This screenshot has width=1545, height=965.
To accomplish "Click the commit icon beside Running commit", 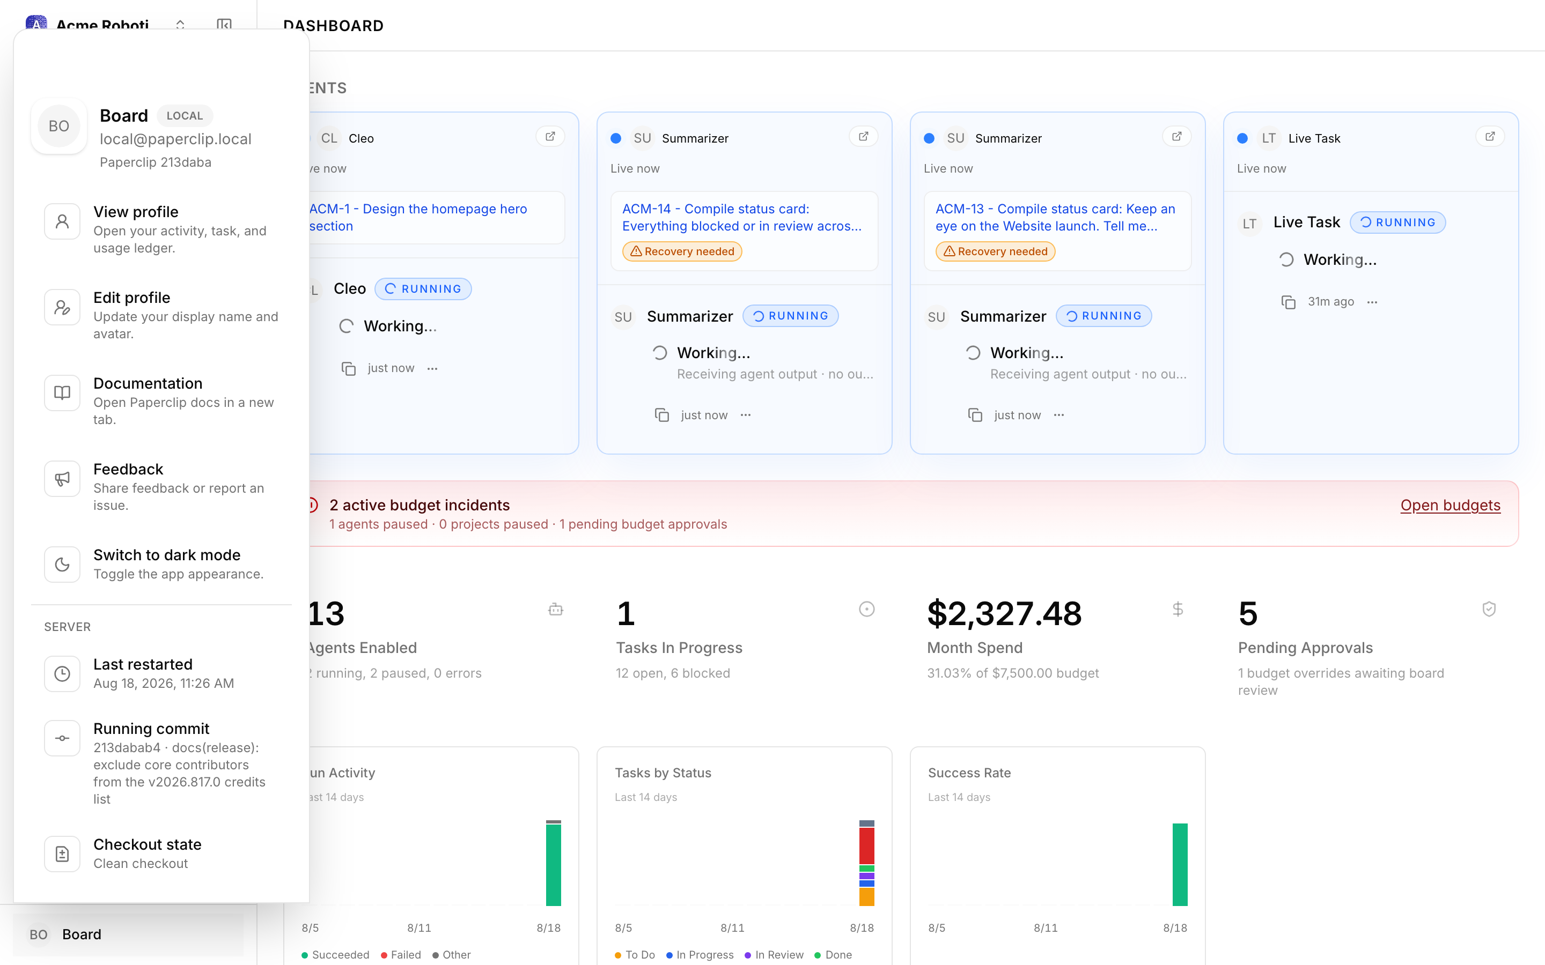I will click(x=62, y=738).
